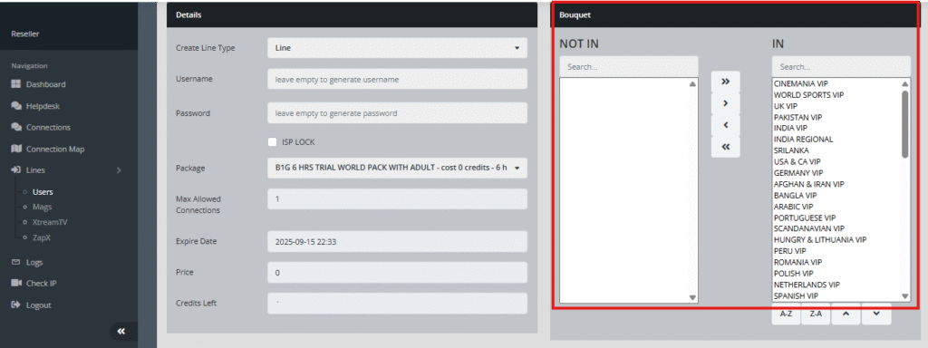The image size is (928, 348).
Task: Click the NOT IN search box
Action: point(629,67)
